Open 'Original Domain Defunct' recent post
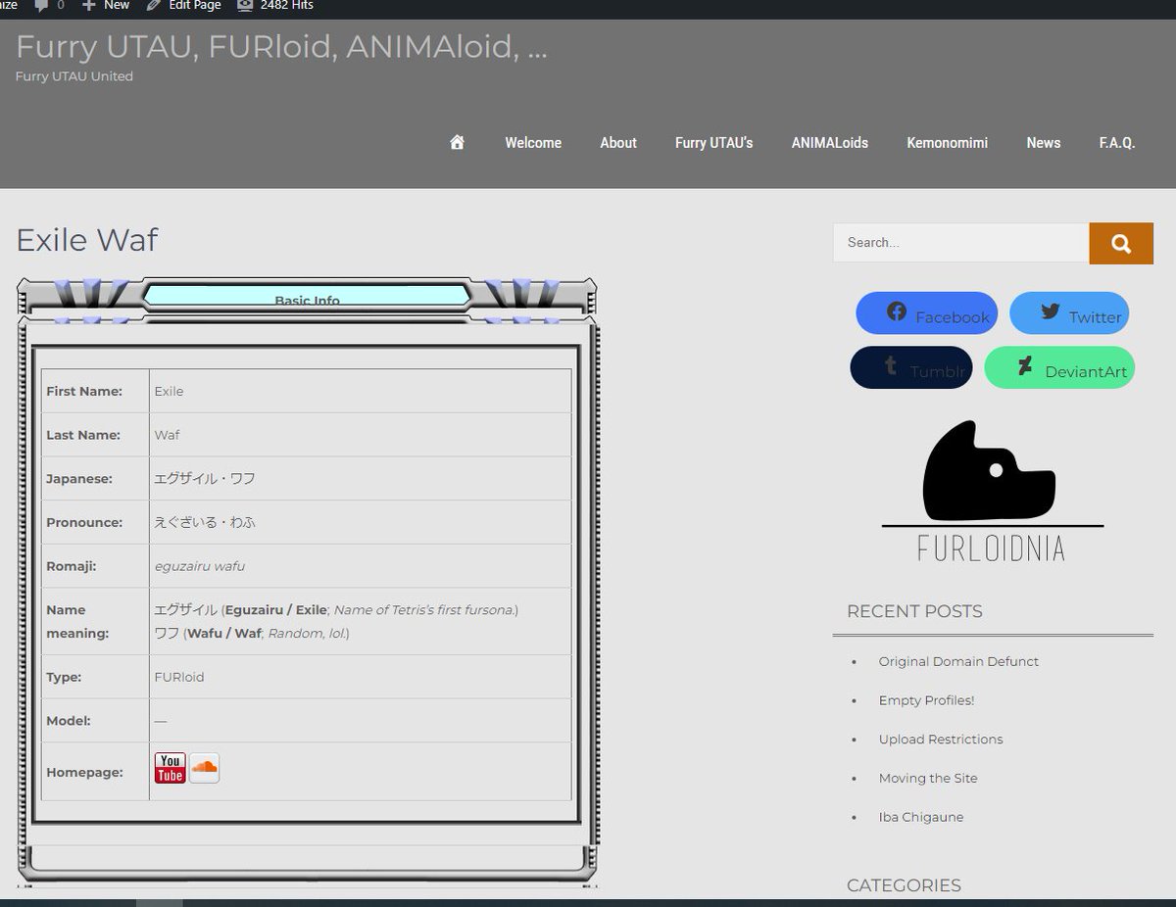 (958, 661)
